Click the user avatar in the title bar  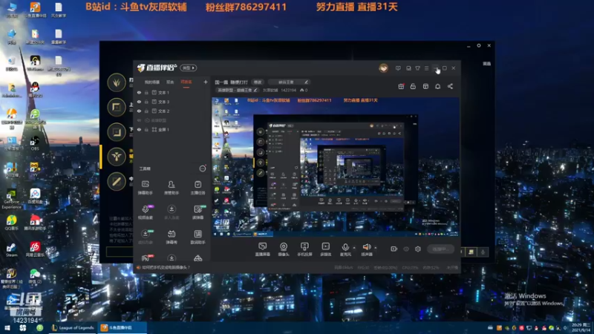383,68
